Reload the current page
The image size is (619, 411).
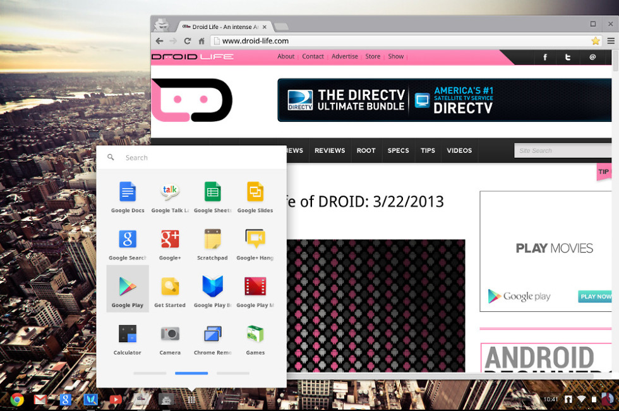tap(188, 41)
